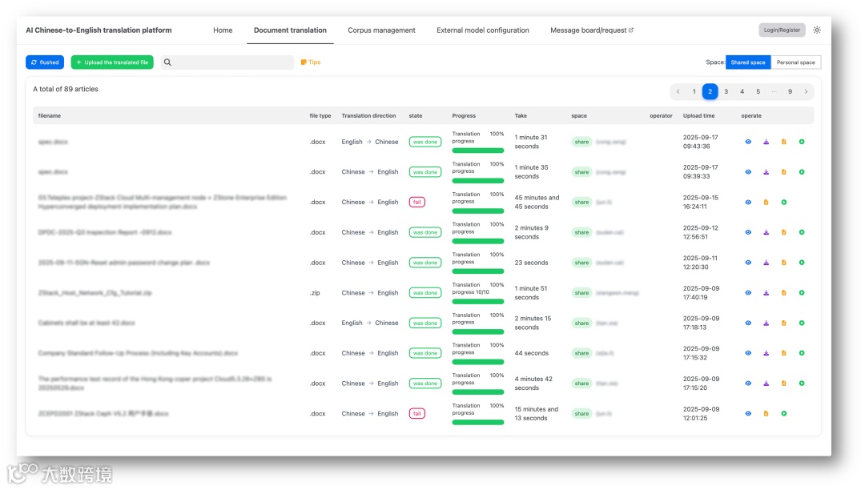This screenshot has height=490, width=865.
Task: Click green play icon for 09:43:36 upload
Action: pyautogui.click(x=802, y=142)
